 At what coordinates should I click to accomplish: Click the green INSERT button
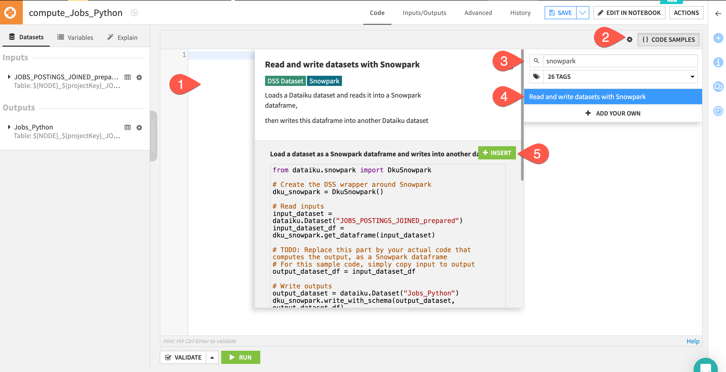497,153
